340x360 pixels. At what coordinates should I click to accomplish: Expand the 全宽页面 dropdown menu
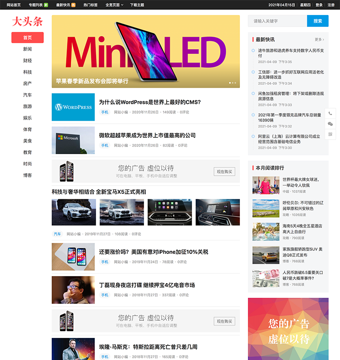click(114, 5)
